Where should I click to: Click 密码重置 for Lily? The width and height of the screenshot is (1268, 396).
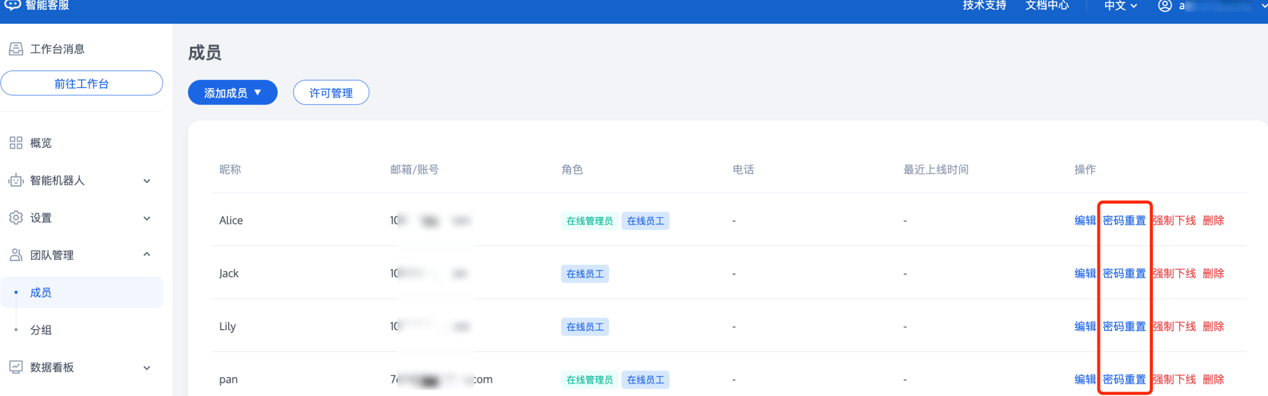[1124, 326]
